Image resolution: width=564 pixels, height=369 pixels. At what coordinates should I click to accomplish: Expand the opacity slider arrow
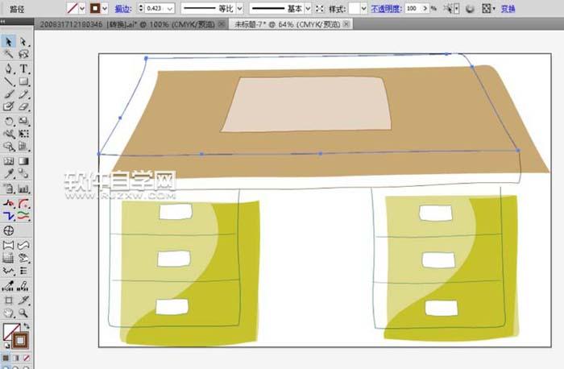click(x=425, y=9)
